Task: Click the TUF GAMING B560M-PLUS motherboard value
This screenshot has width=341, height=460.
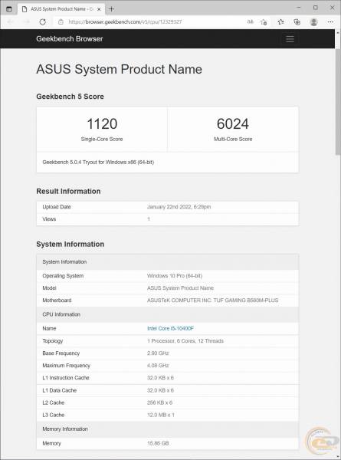Action: (x=212, y=301)
